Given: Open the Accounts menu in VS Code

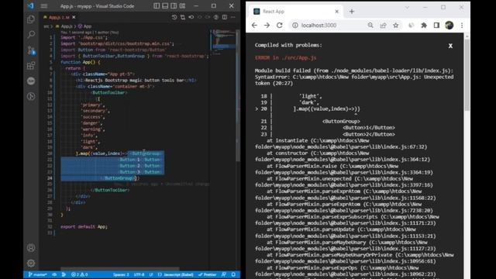Looking at the screenshot, I should (x=31, y=248).
